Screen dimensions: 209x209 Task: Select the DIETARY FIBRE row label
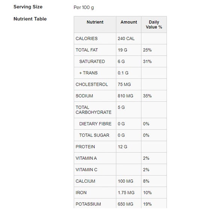coord(95,124)
